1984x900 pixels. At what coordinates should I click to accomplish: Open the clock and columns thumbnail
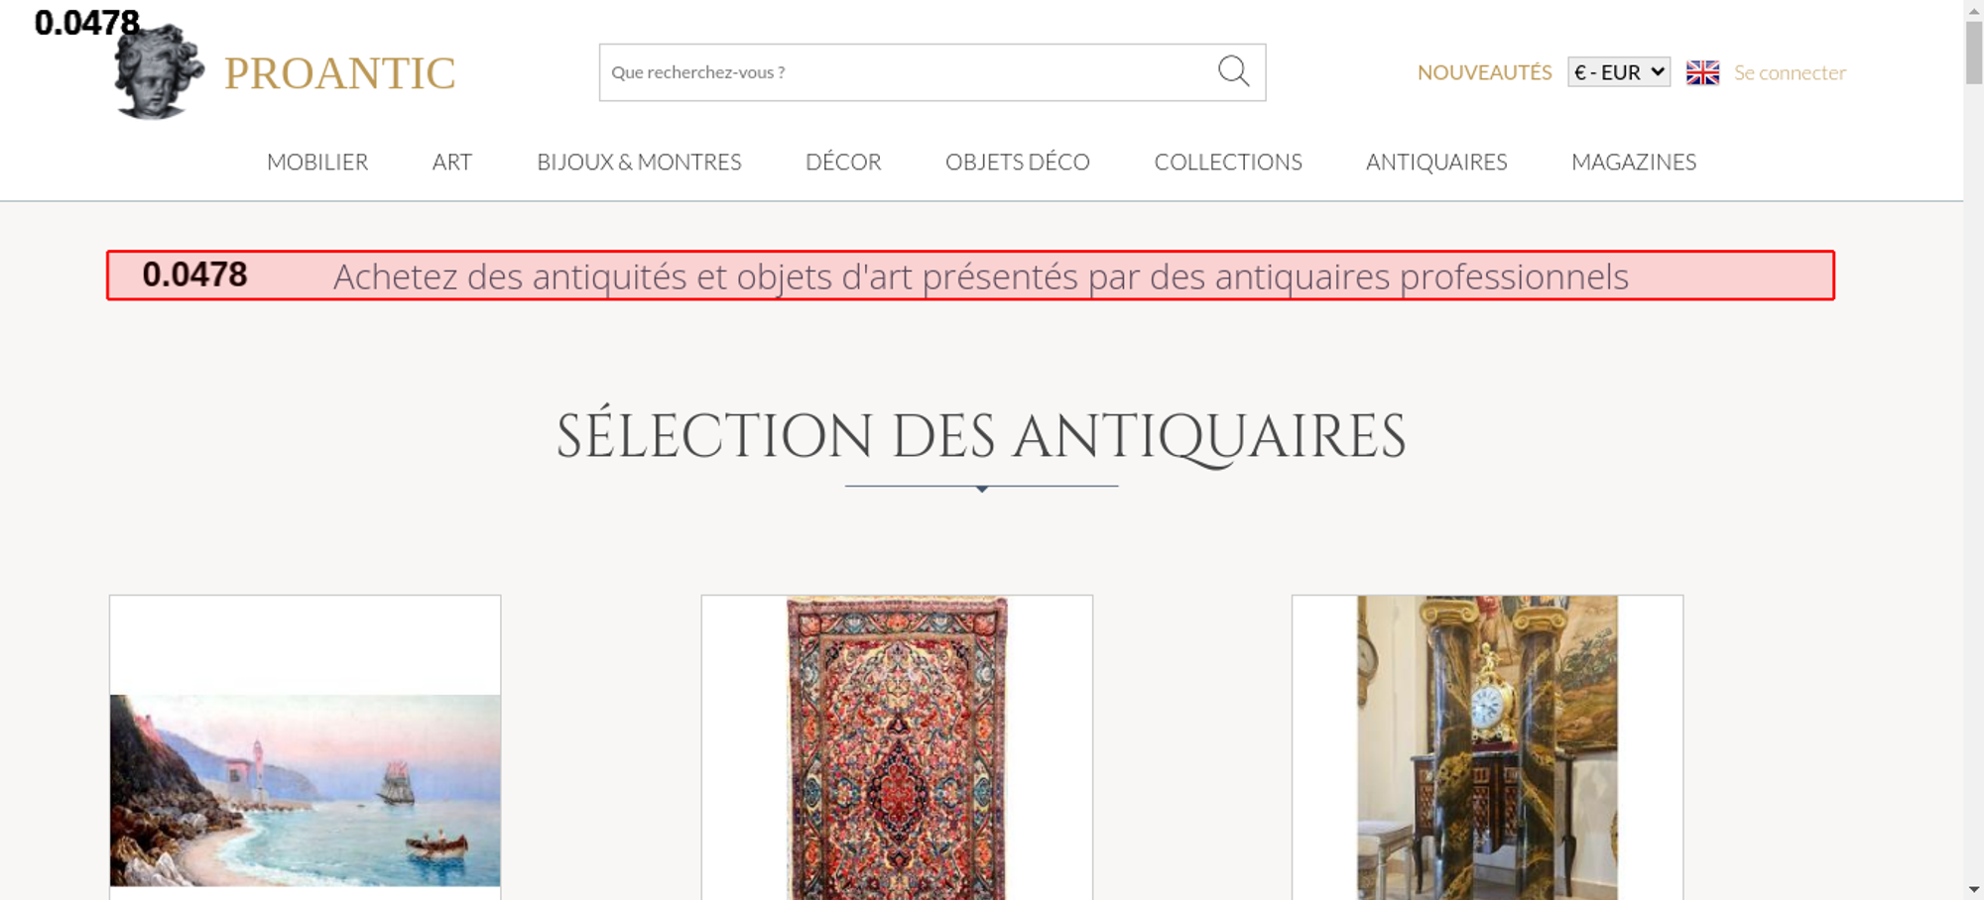coord(1487,748)
